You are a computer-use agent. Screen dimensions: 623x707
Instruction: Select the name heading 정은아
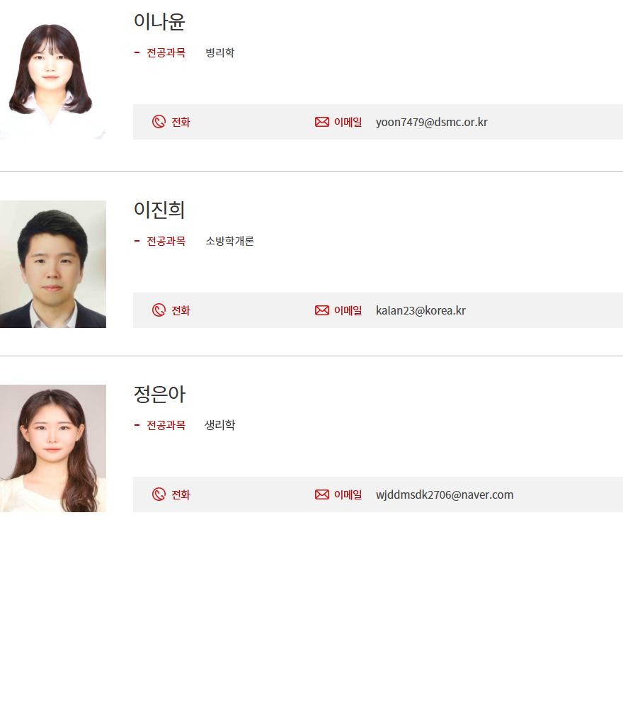[159, 394]
